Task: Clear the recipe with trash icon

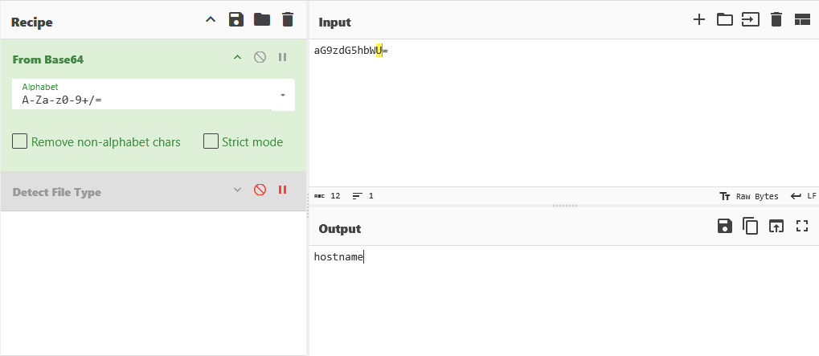Action: click(288, 20)
